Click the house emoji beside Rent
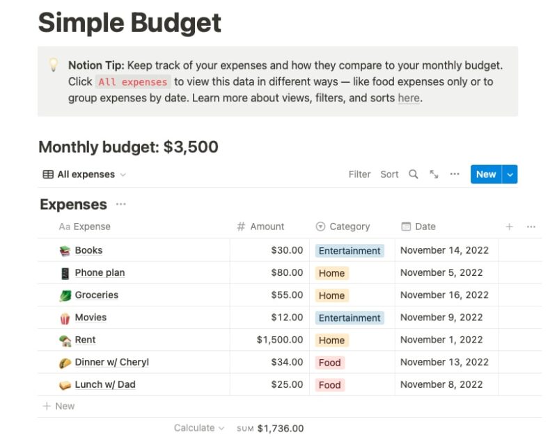 pyautogui.click(x=65, y=340)
